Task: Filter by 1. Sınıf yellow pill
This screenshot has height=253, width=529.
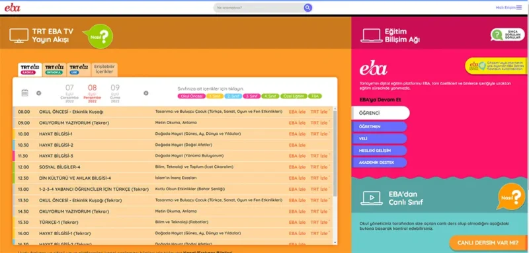Action: [214, 96]
